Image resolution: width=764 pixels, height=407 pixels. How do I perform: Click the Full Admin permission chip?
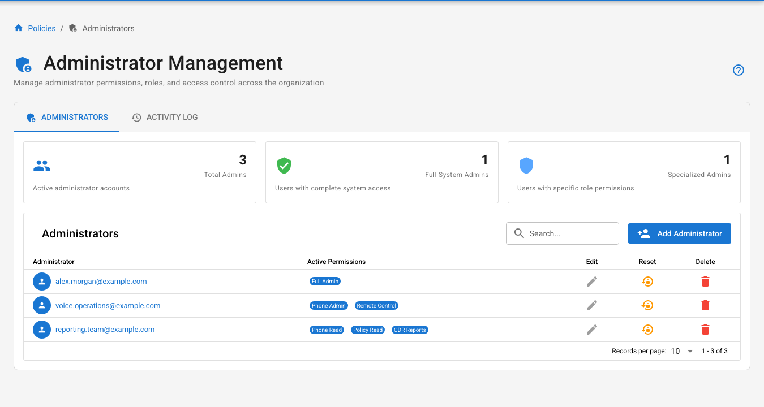[x=325, y=281]
